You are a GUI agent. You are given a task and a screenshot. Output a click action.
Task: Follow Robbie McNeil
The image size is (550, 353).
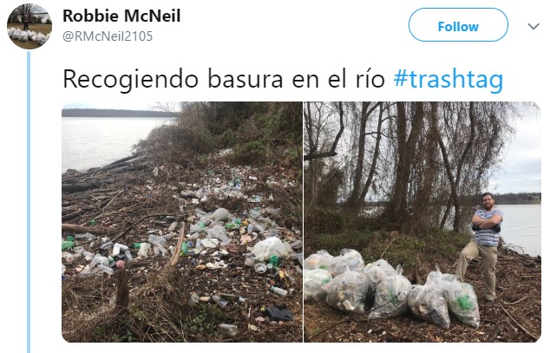[x=458, y=25]
